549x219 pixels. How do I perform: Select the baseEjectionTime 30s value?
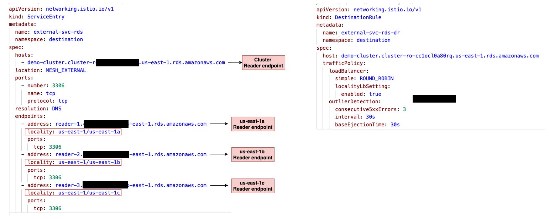394,125
